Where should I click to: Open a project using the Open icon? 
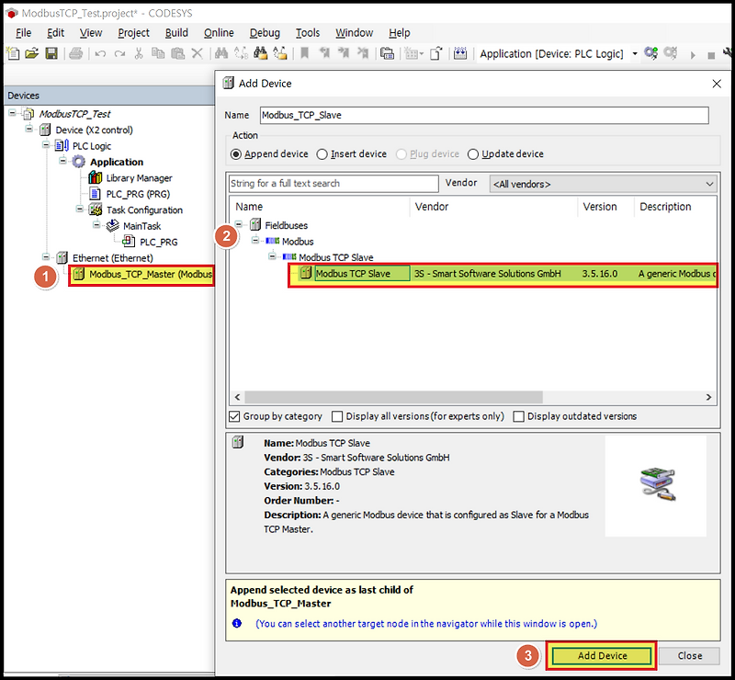(32, 53)
